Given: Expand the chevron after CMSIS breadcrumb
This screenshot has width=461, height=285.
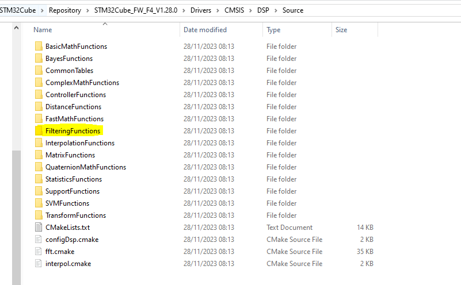Looking at the screenshot, I should coord(251,10).
